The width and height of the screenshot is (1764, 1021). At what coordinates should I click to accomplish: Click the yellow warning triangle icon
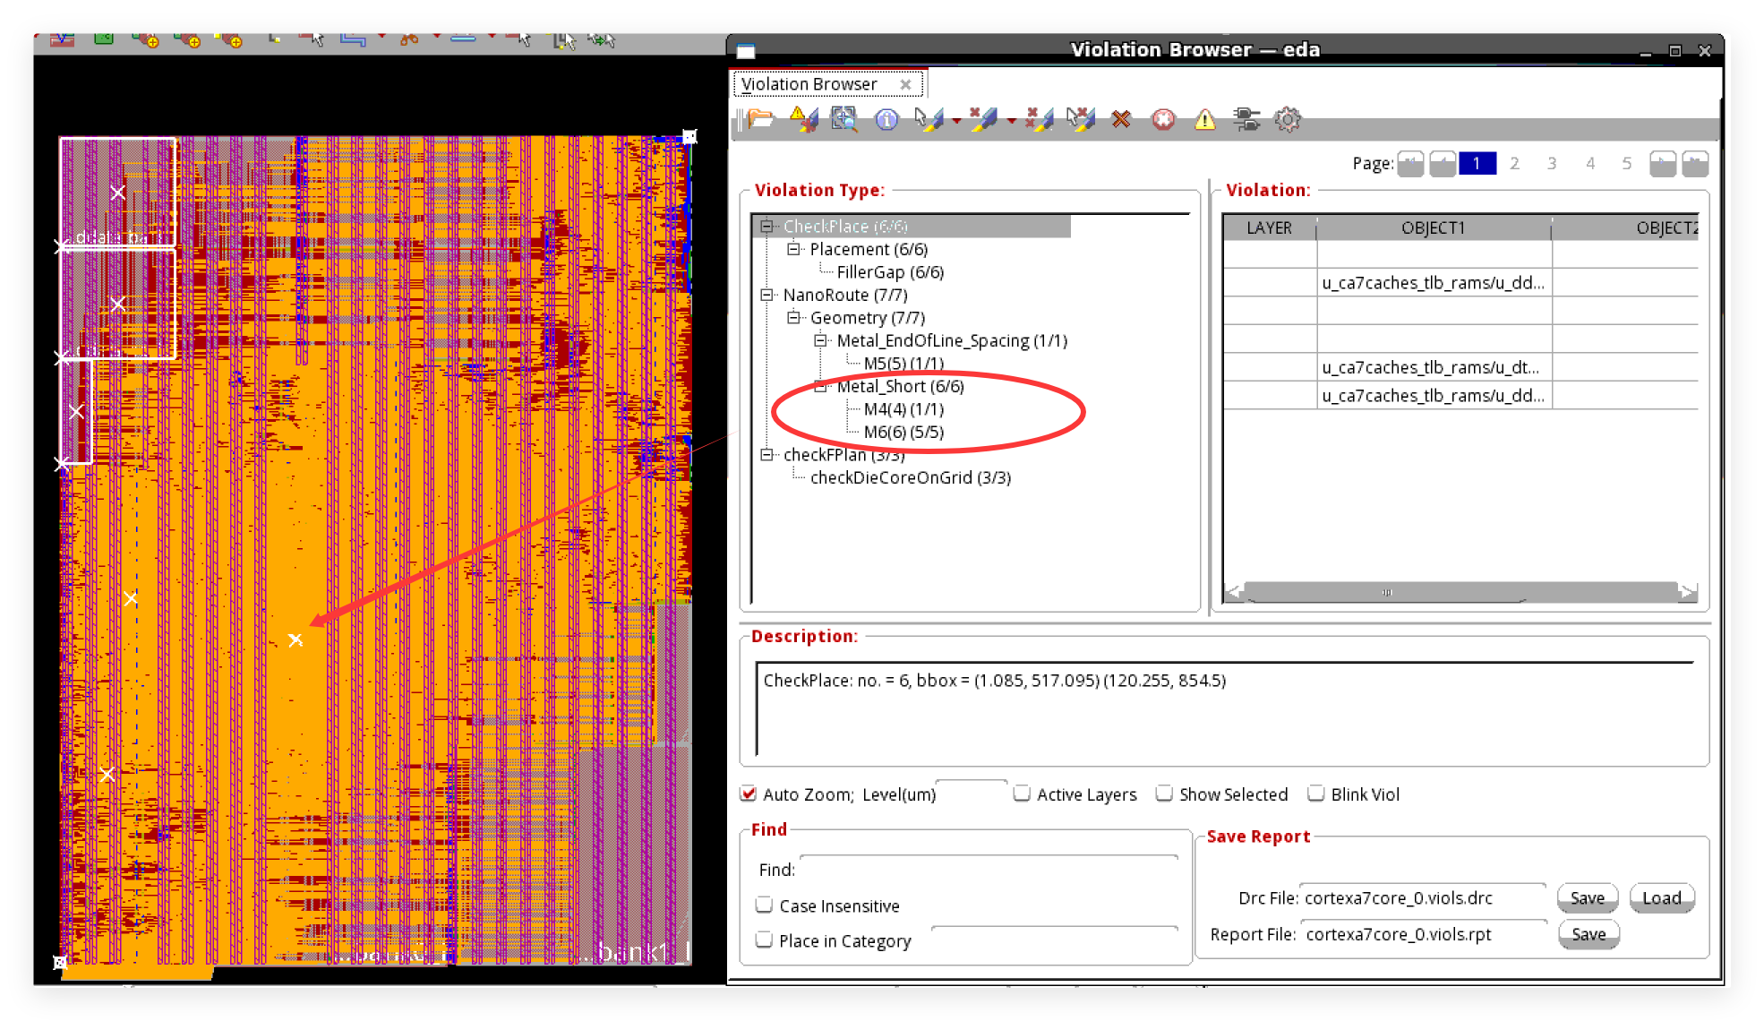[1205, 119]
